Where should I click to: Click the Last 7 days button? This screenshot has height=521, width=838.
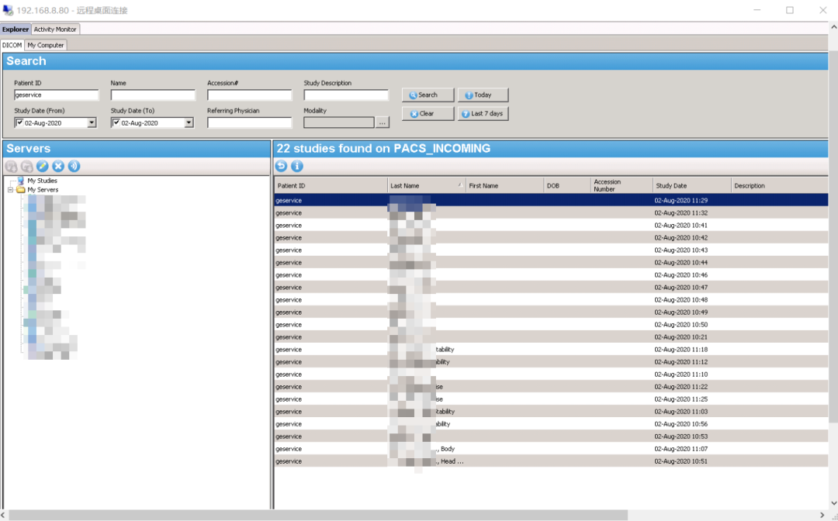(x=483, y=114)
